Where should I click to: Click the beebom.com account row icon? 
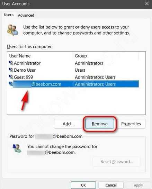(x=11, y=84)
